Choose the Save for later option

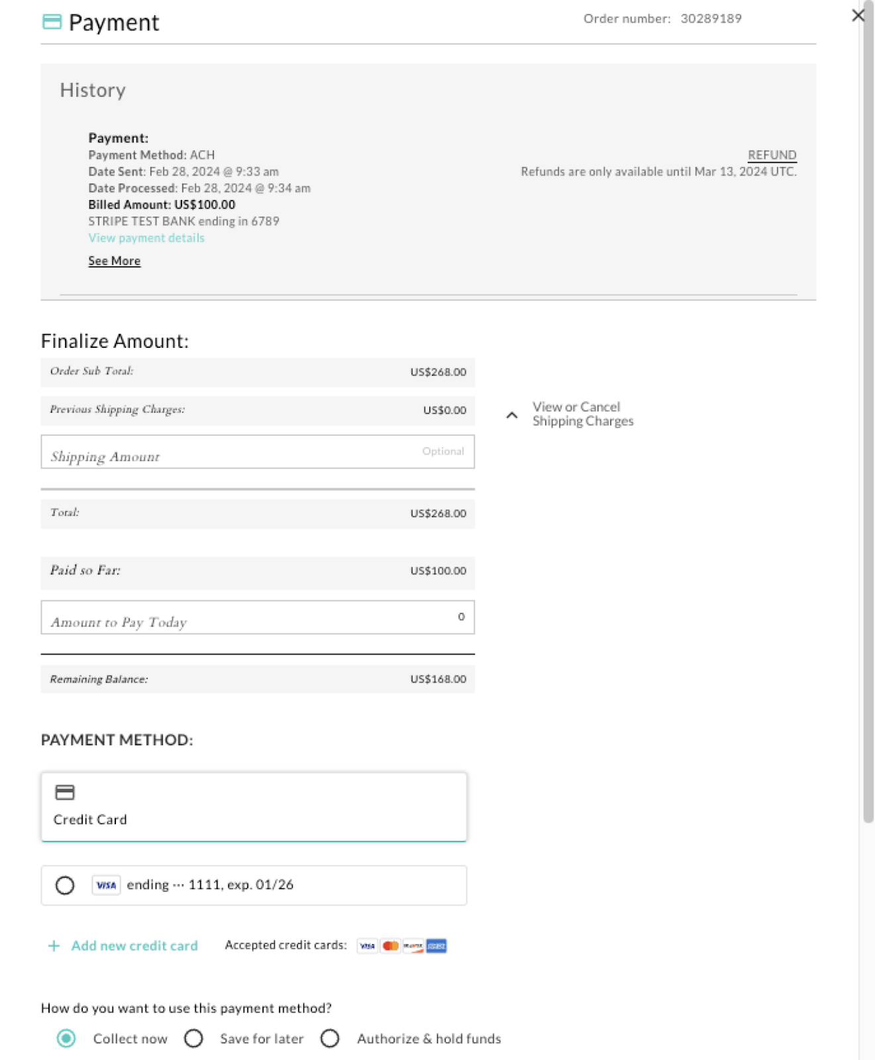click(x=193, y=1039)
